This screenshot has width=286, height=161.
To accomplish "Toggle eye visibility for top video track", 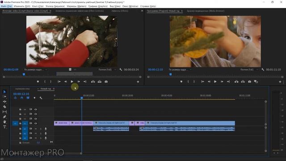I will [x=36, y=109].
